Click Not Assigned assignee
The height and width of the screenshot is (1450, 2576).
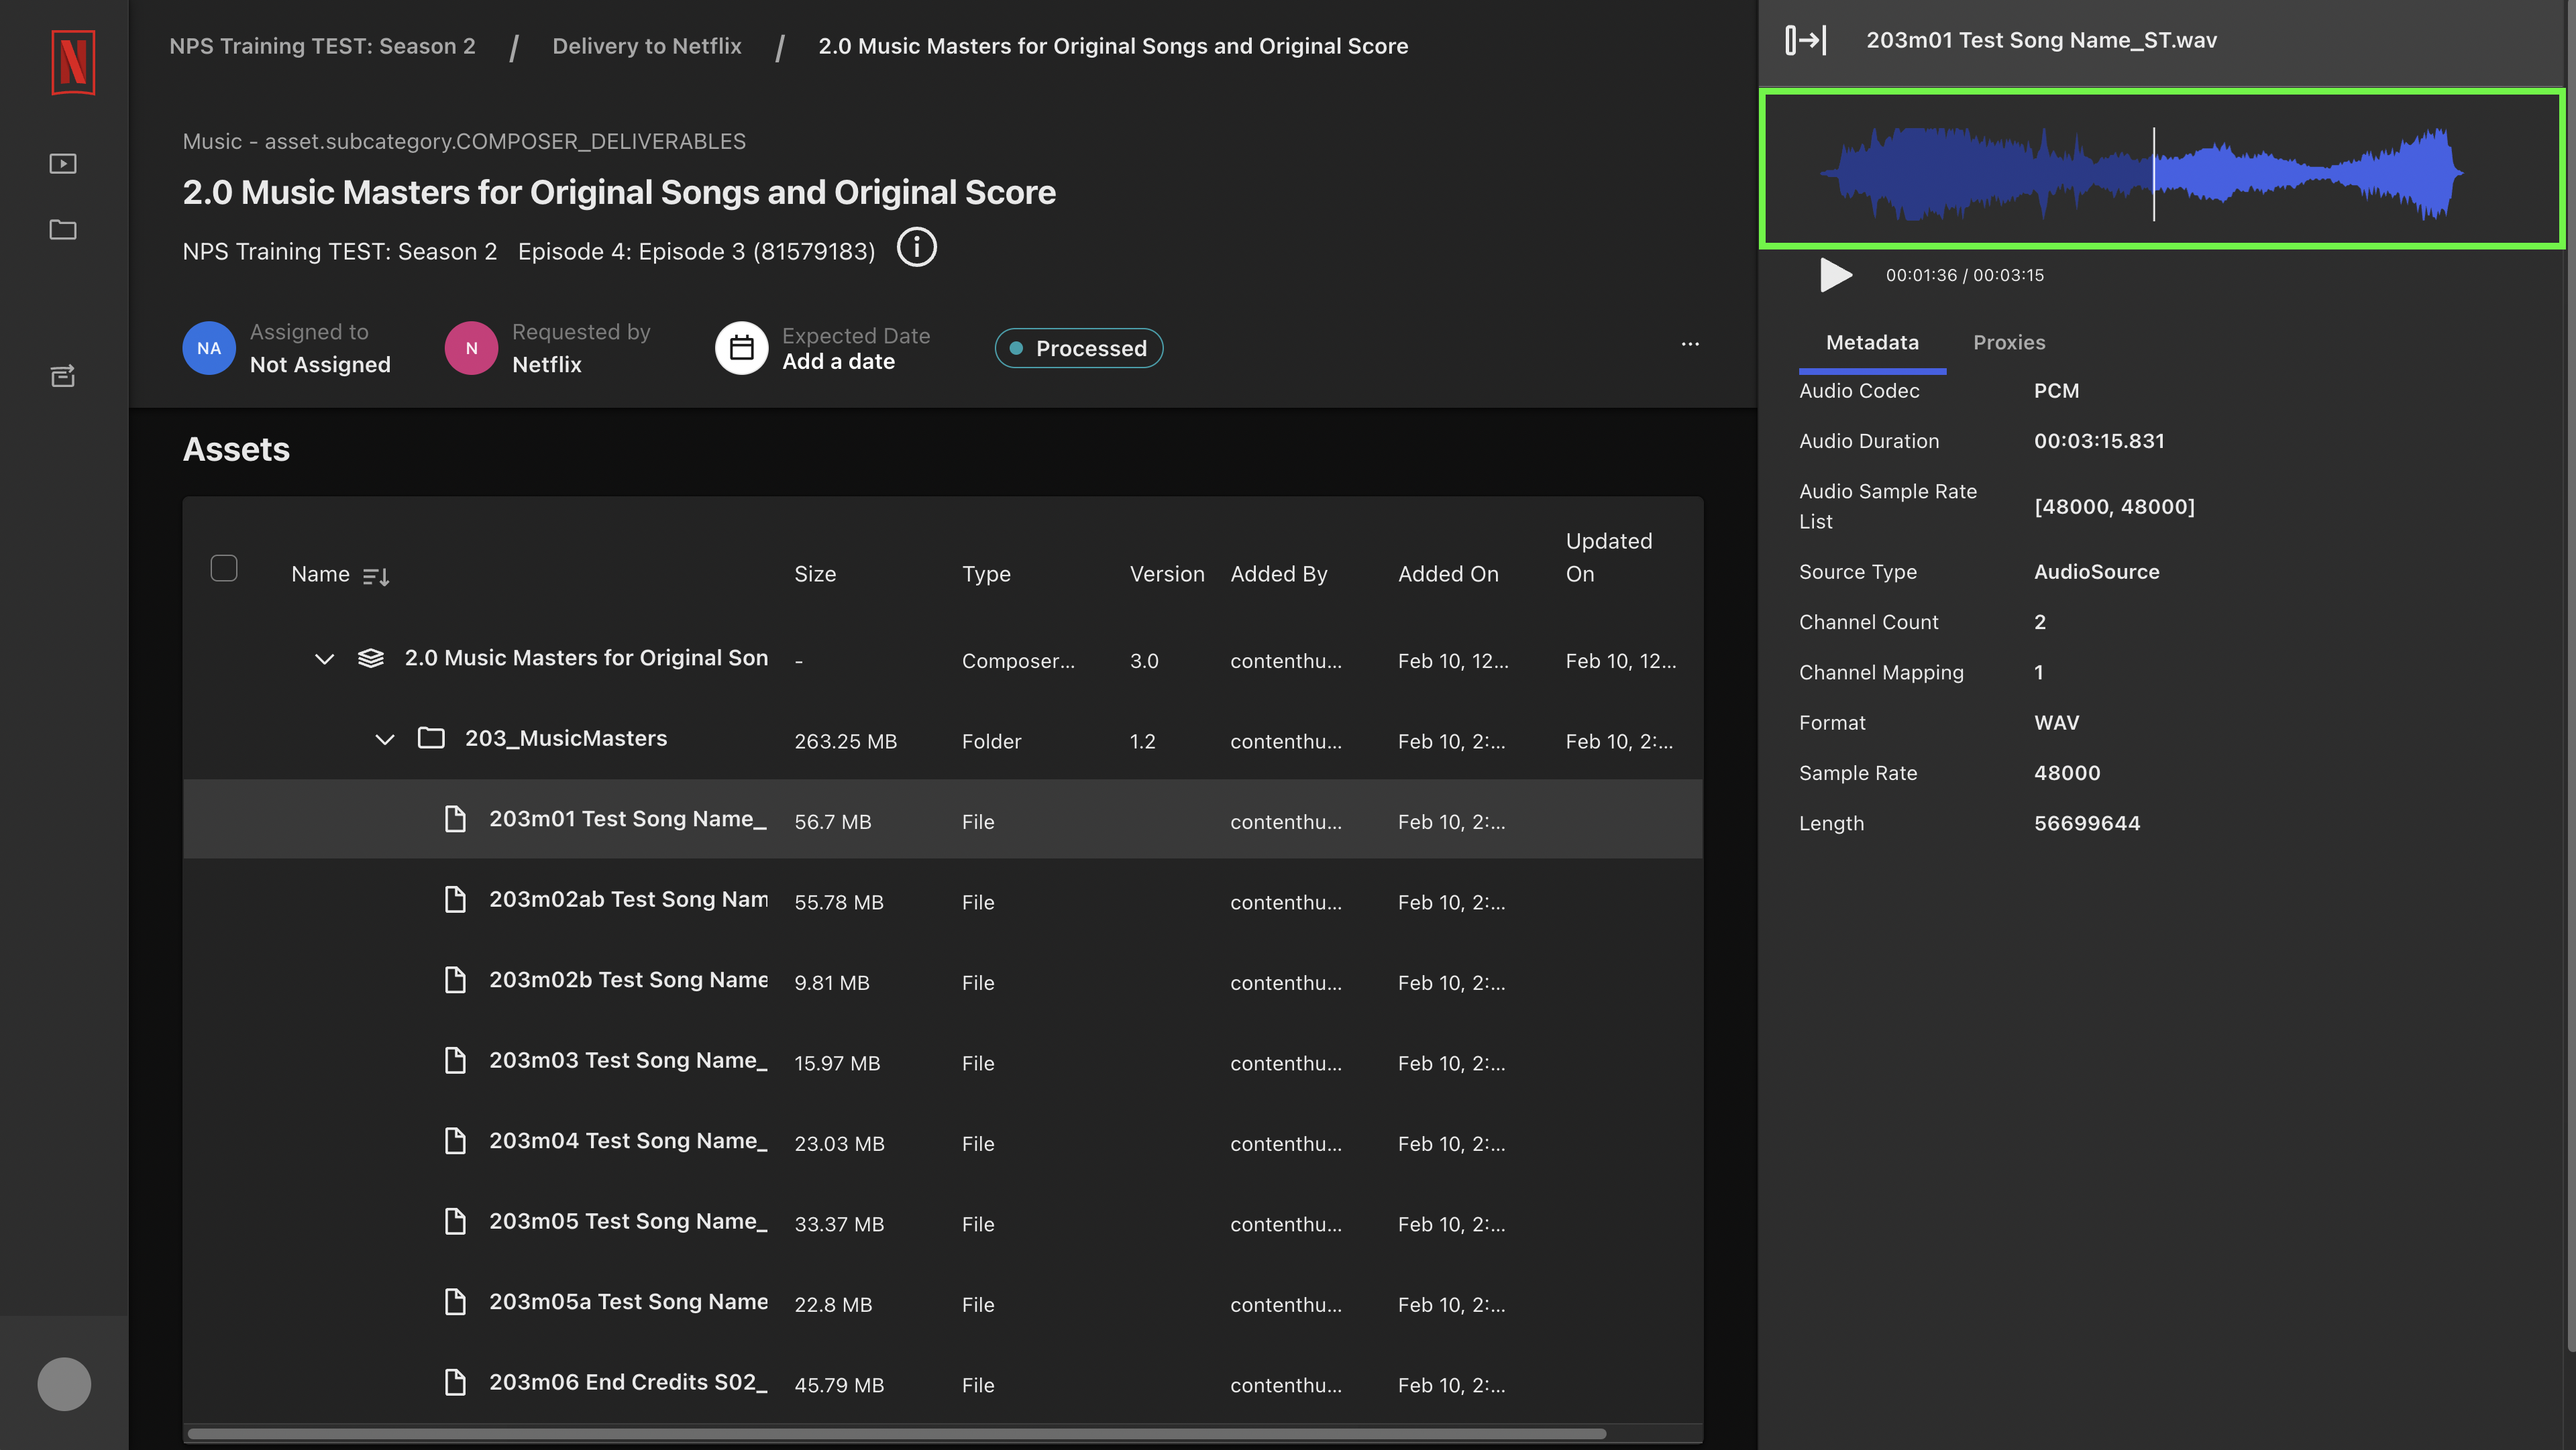coord(320,365)
